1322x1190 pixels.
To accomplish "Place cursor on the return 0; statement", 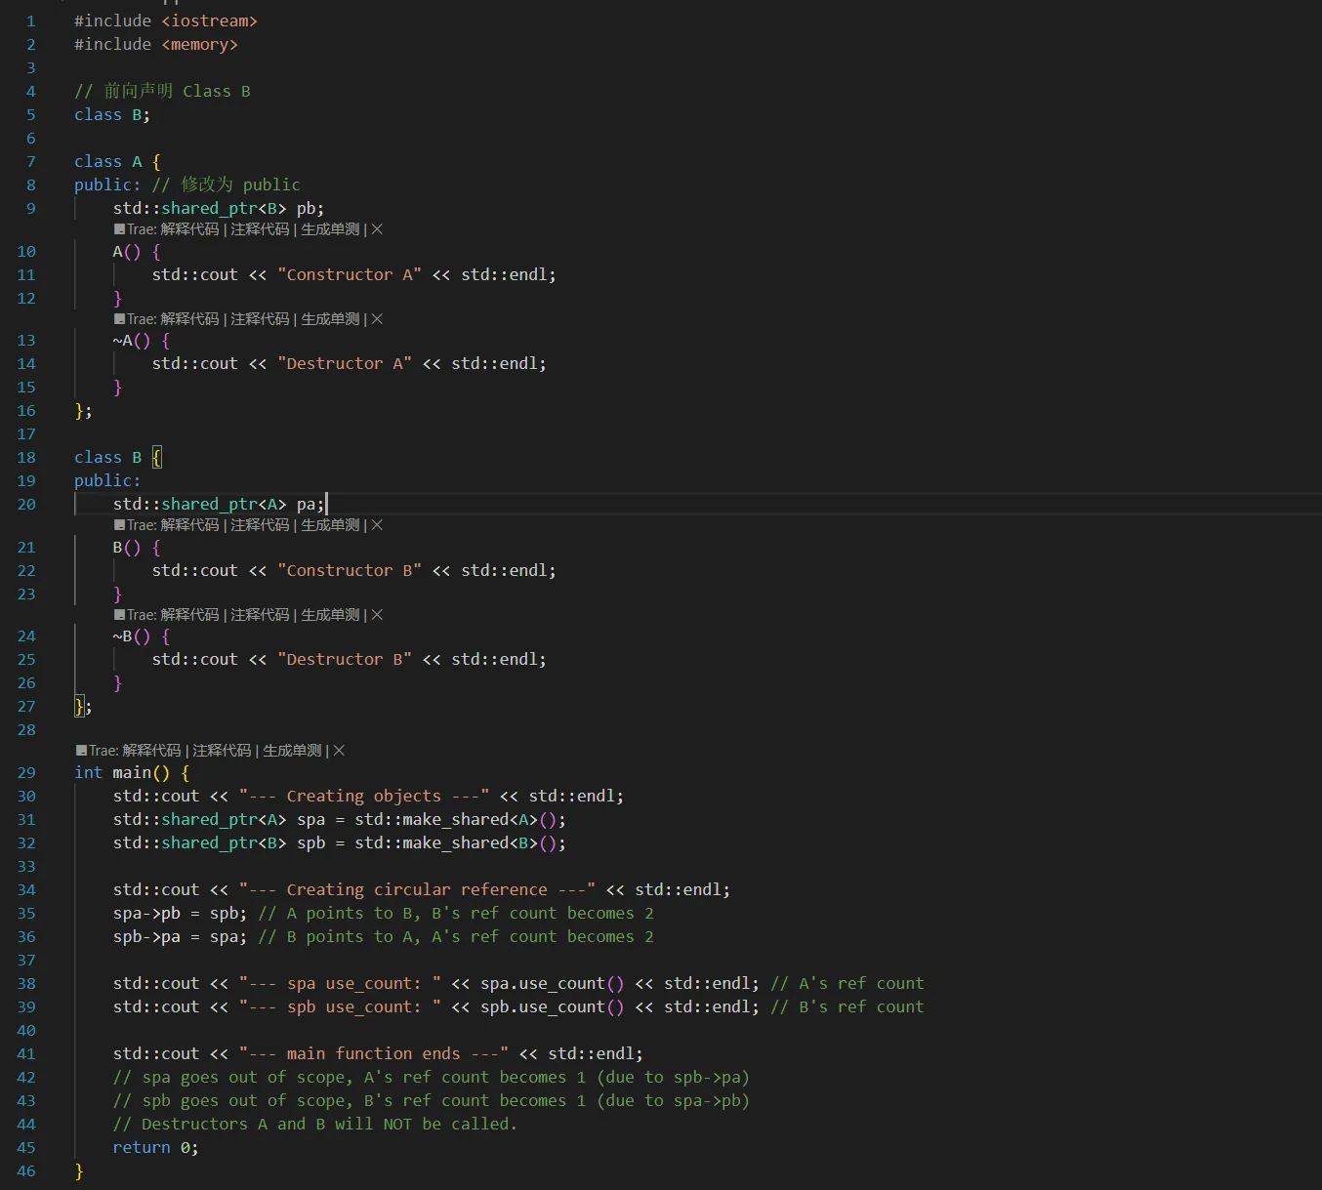I will (x=154, y=1148).
